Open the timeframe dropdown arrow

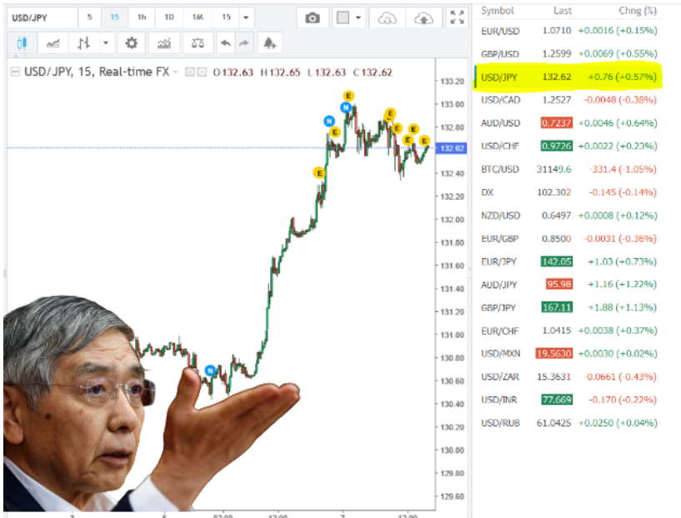(246, 17)
